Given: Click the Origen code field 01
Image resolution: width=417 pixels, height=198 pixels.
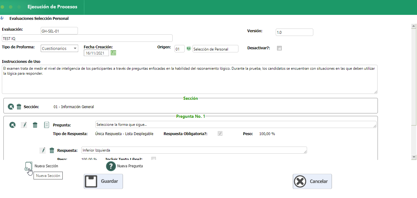Looking at the screenshot, I should 179,49.
